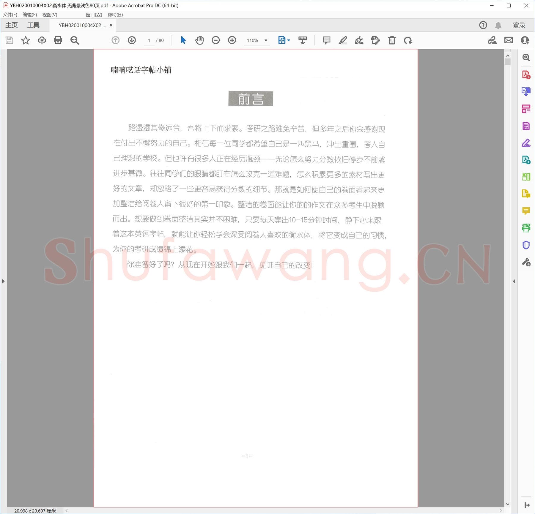Viewport: 535px width, 514px height.
Task: Open notifications bell
Action: (498, 25)
